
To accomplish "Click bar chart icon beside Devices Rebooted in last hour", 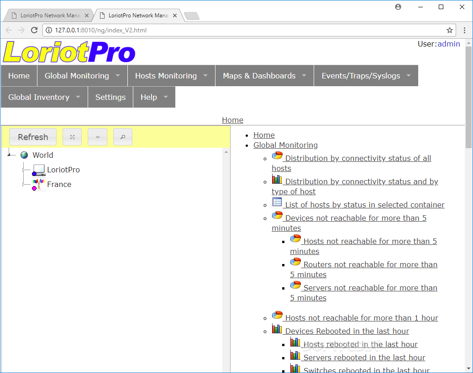I will tap(277, 329).
